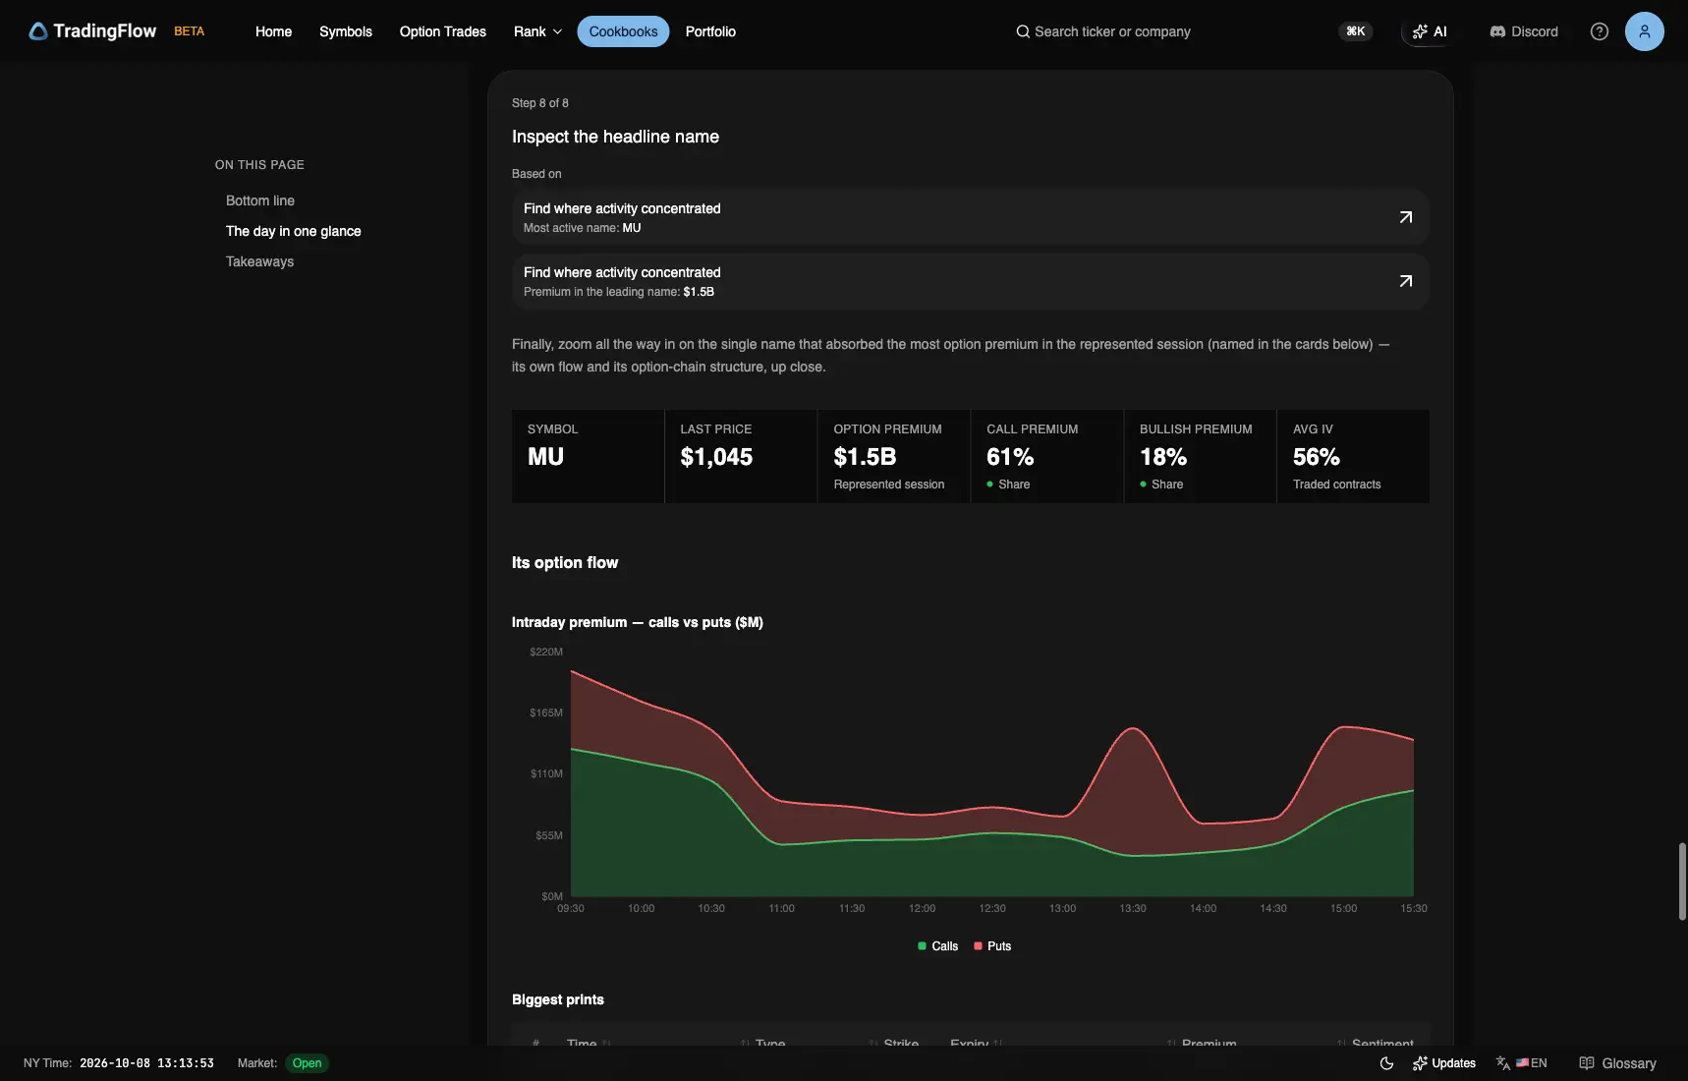The height and width of the screenshot is (1081, 1688).
Task: Open Option Trades page
Action: (x=443, y=31)
